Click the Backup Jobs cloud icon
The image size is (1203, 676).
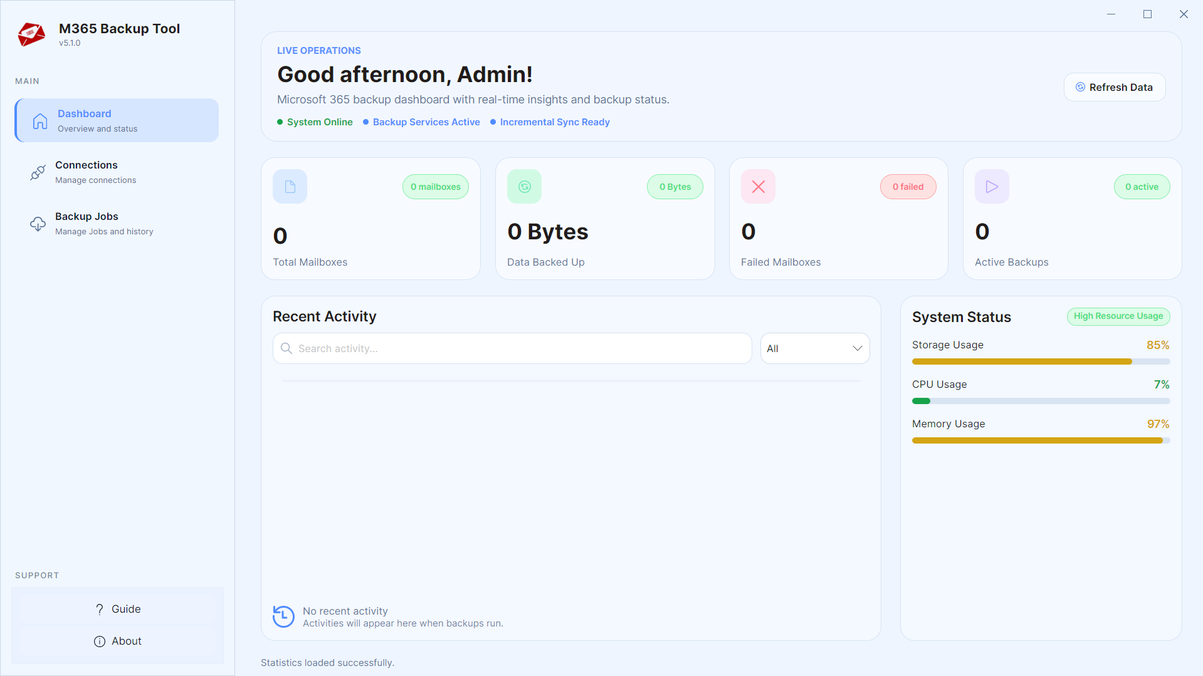coord(38,224)
